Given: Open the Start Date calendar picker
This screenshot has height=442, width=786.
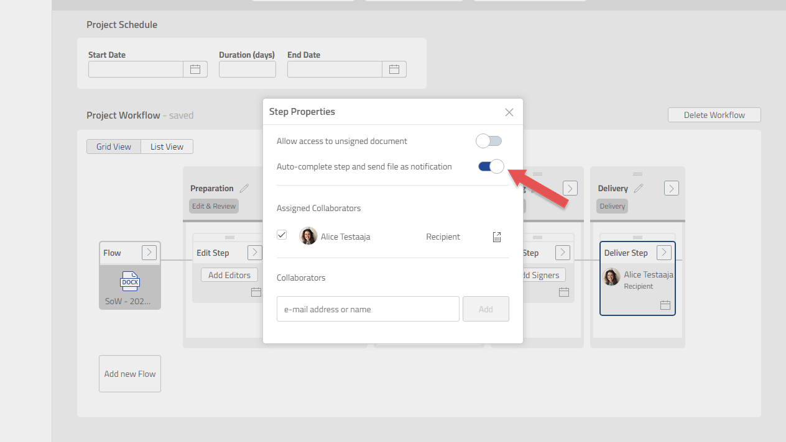Looking at the screenshot, I should coord(195,69).
